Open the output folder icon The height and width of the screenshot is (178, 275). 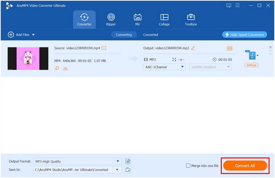tap(128, 170)
